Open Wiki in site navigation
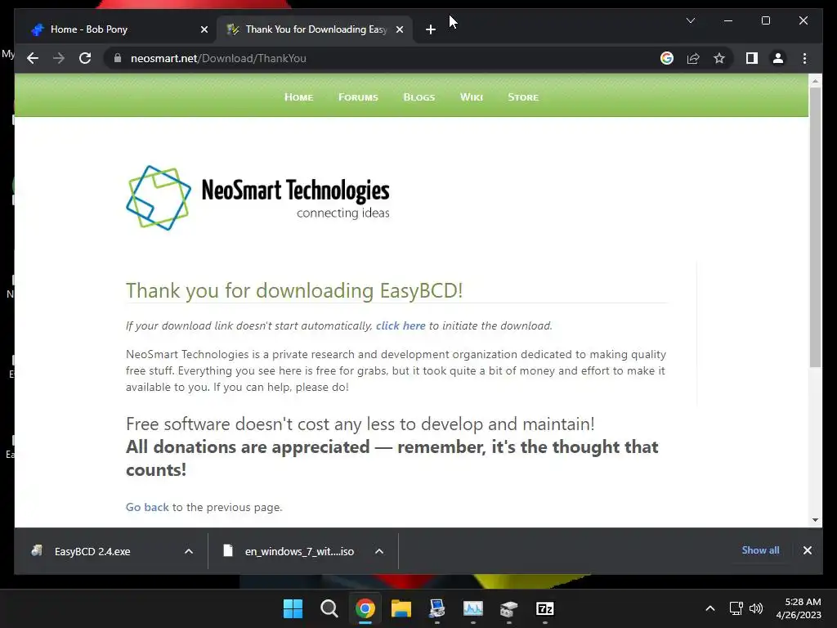The height and width of the screenshot is (628, 837). coord(472,97)
